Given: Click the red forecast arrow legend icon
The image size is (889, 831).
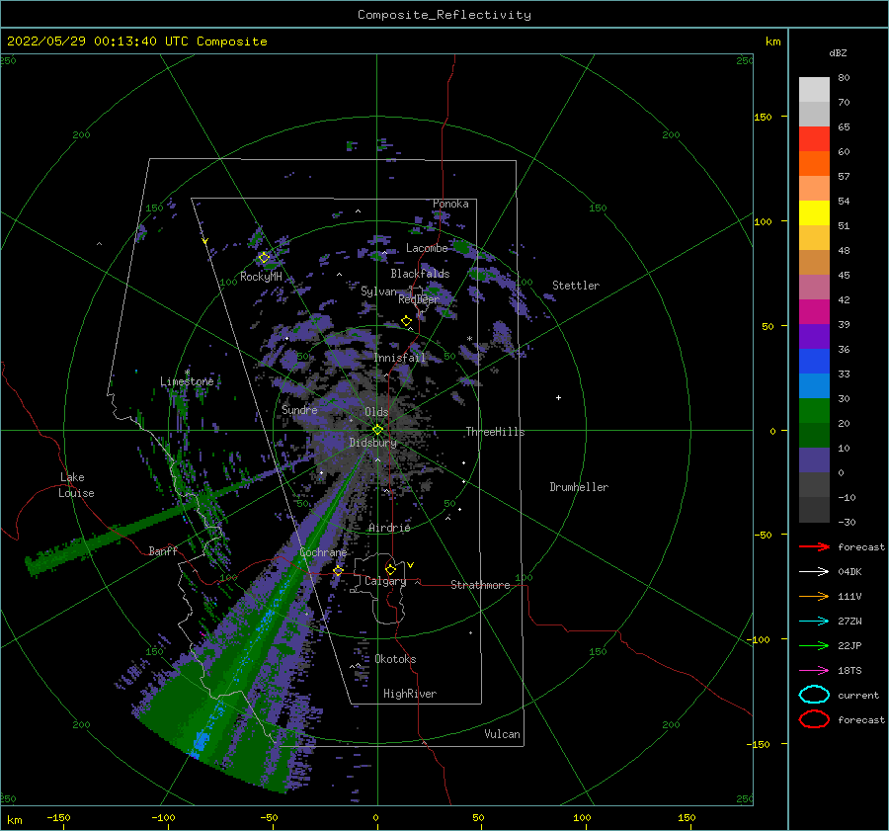Looking at the screenshot, I should (x=814, y=546).
